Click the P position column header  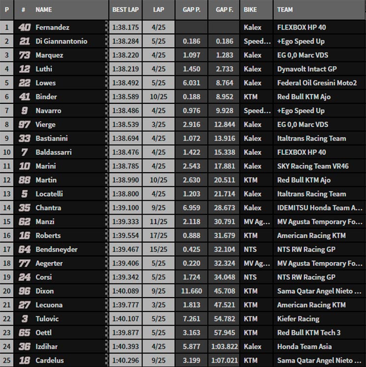pyautogui.click(x=7, y=10)
